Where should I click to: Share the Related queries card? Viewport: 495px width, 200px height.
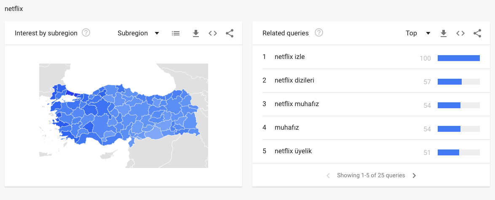pos(477,33)
